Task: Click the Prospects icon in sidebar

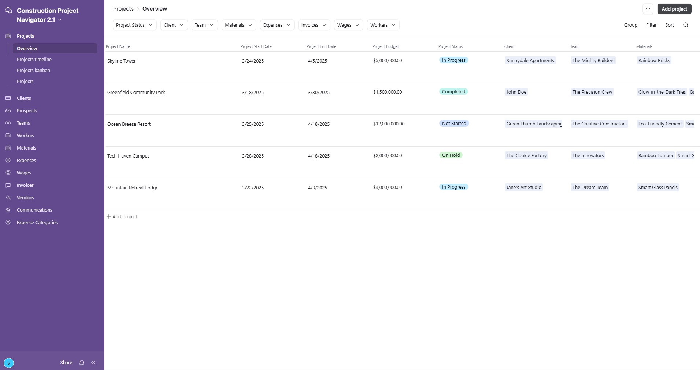Action: [8, 110]
